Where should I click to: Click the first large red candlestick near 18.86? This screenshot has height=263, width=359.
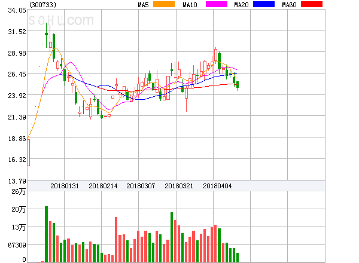point(28,152)
